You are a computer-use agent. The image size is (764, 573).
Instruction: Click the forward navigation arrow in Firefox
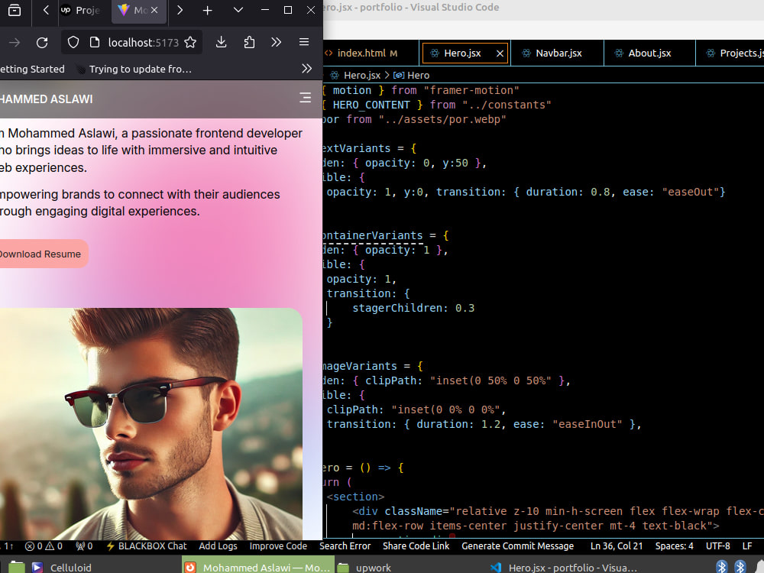14,43
